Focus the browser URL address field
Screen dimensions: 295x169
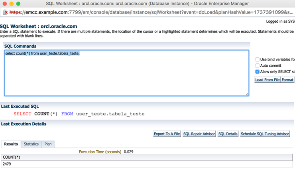[151, 12]
